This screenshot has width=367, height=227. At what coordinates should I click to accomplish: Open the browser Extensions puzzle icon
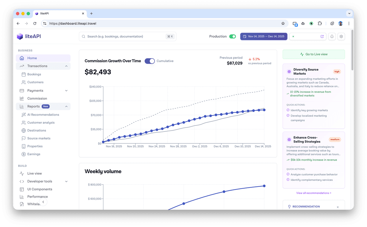point(320,23)
